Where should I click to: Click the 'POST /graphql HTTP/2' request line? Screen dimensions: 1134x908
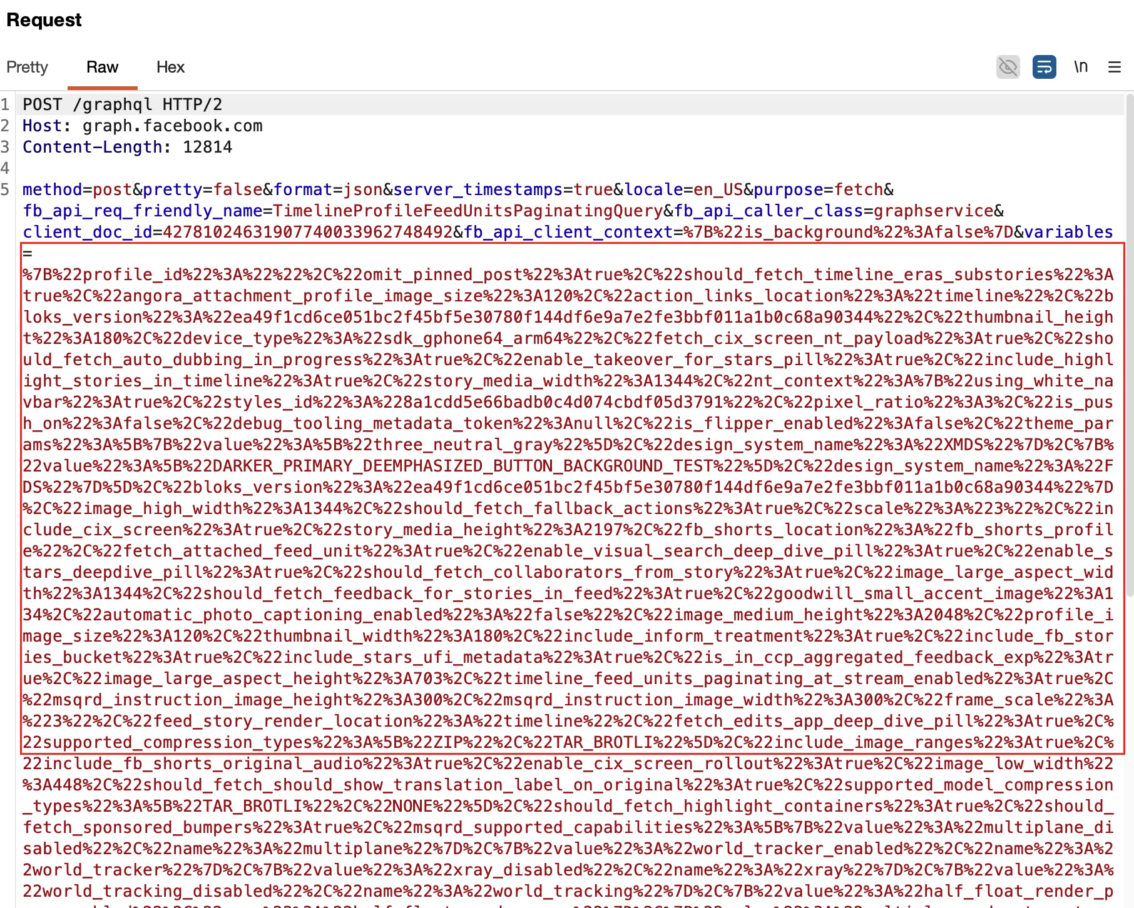coord(123,104)
